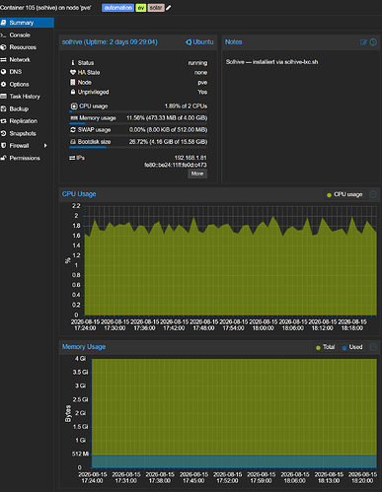
Task: Click the Memory Usage chart heading
Action: tap(84, 347)
